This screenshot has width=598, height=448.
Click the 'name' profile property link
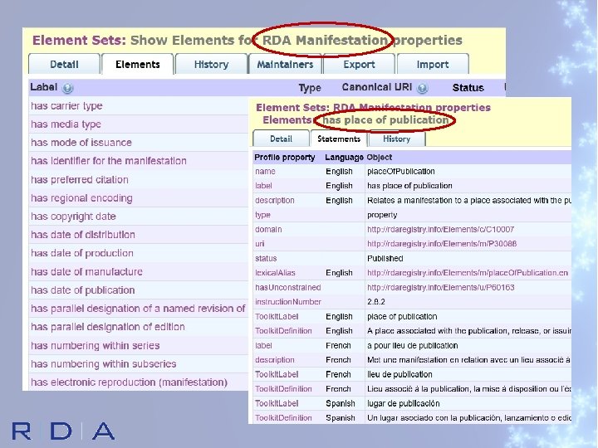coord(265,172)
